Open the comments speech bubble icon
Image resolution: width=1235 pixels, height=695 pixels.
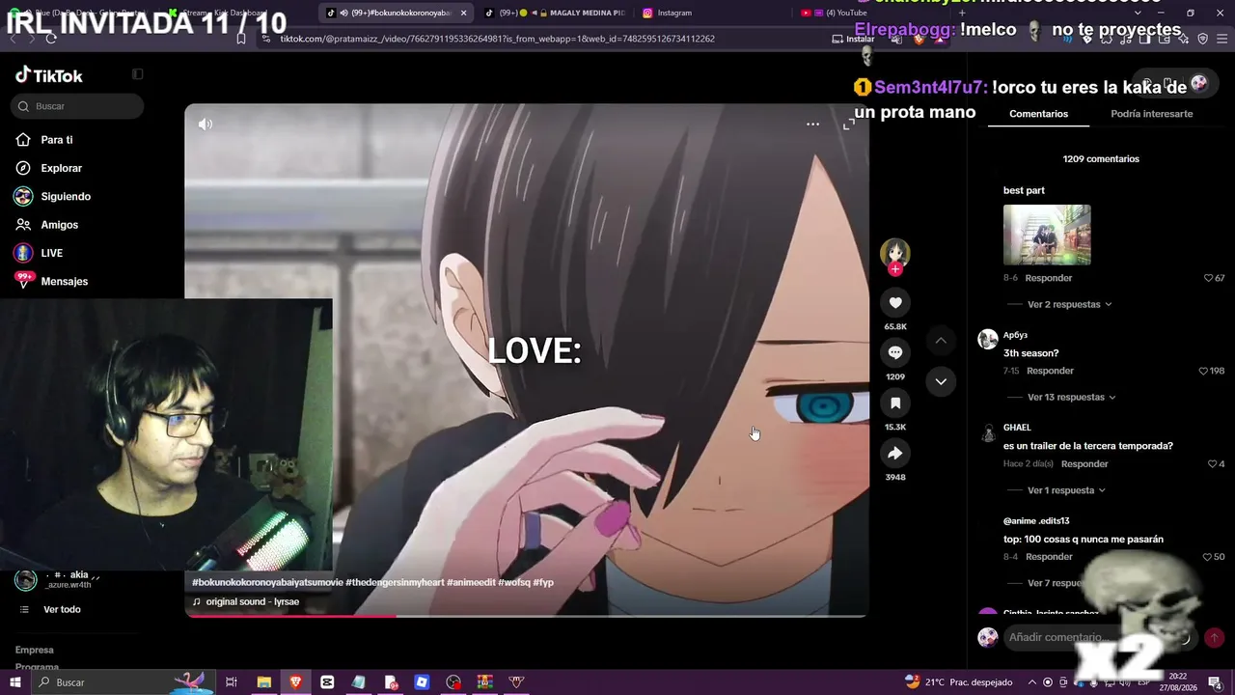point(895,353)
